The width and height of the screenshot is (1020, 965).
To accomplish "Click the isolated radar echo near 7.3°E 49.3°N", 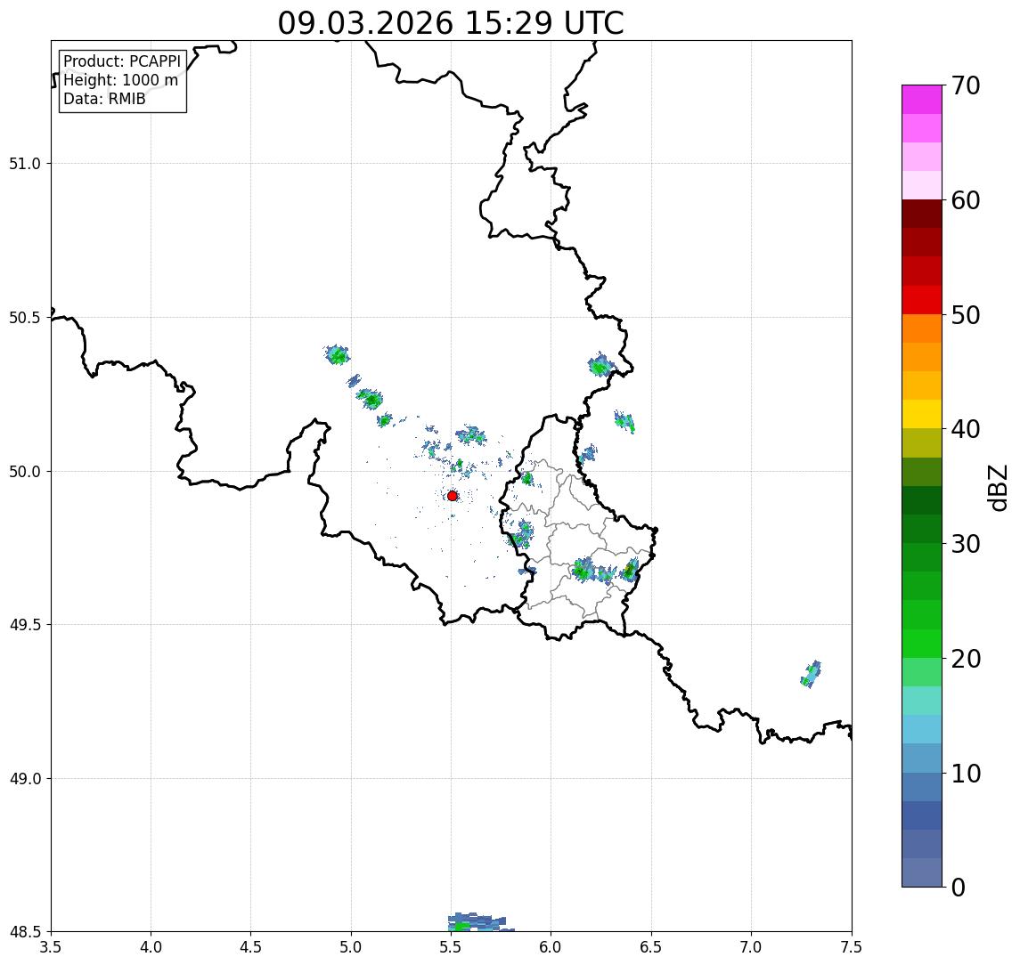I will pos(812,674).
